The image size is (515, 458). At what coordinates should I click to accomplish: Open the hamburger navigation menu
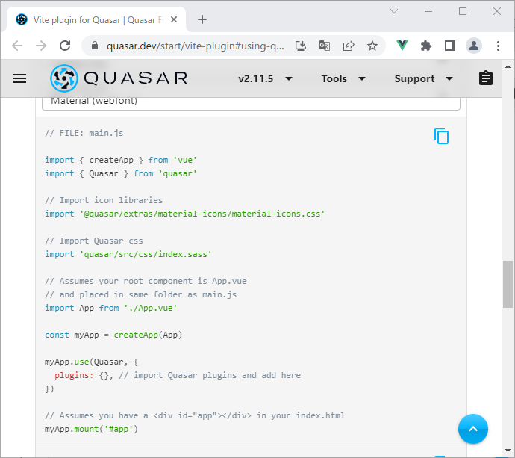pyautogui.click(x=19, y=78)
